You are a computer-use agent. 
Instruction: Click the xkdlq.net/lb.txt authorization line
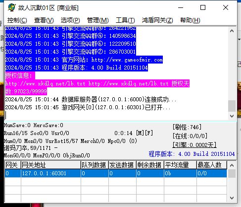point(97,83)
